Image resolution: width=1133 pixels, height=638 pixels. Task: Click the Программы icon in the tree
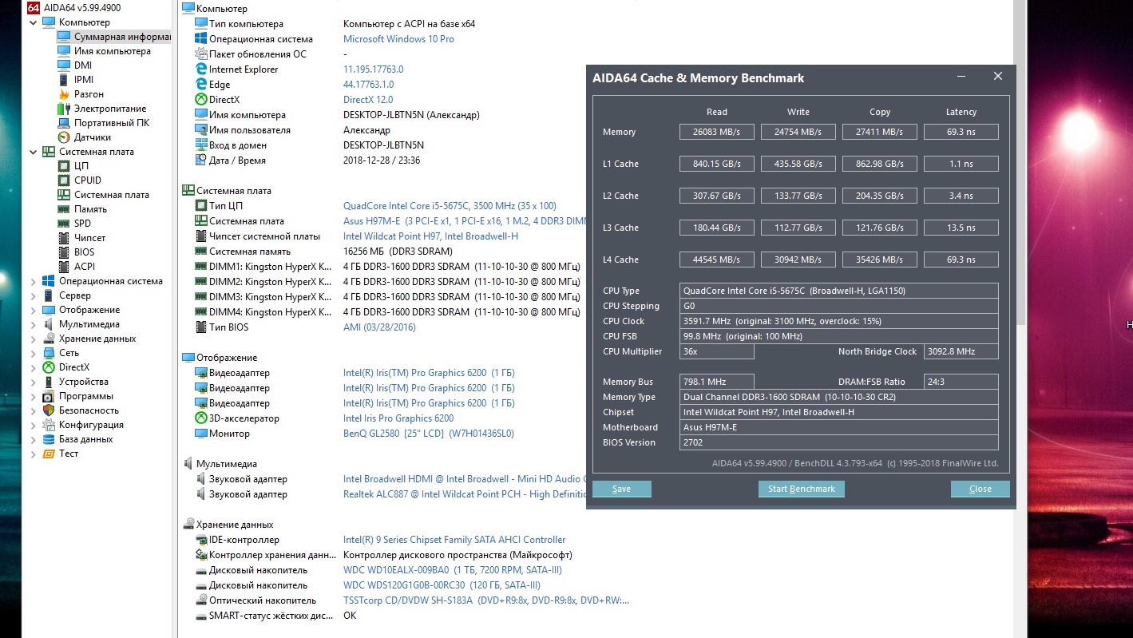click(x=49, y=396)
